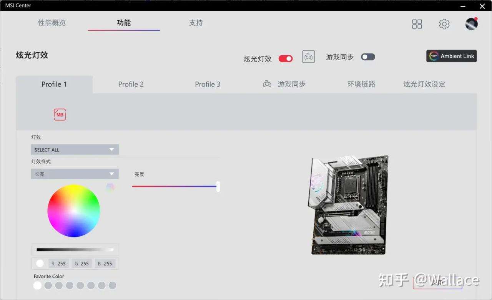Pick a color from the color wheel

pos(74,211)
